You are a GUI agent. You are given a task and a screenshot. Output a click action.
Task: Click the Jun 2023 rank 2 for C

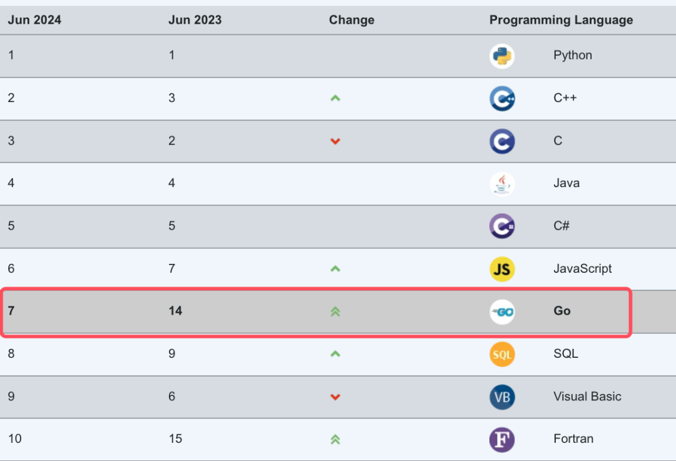coord(172,141)
